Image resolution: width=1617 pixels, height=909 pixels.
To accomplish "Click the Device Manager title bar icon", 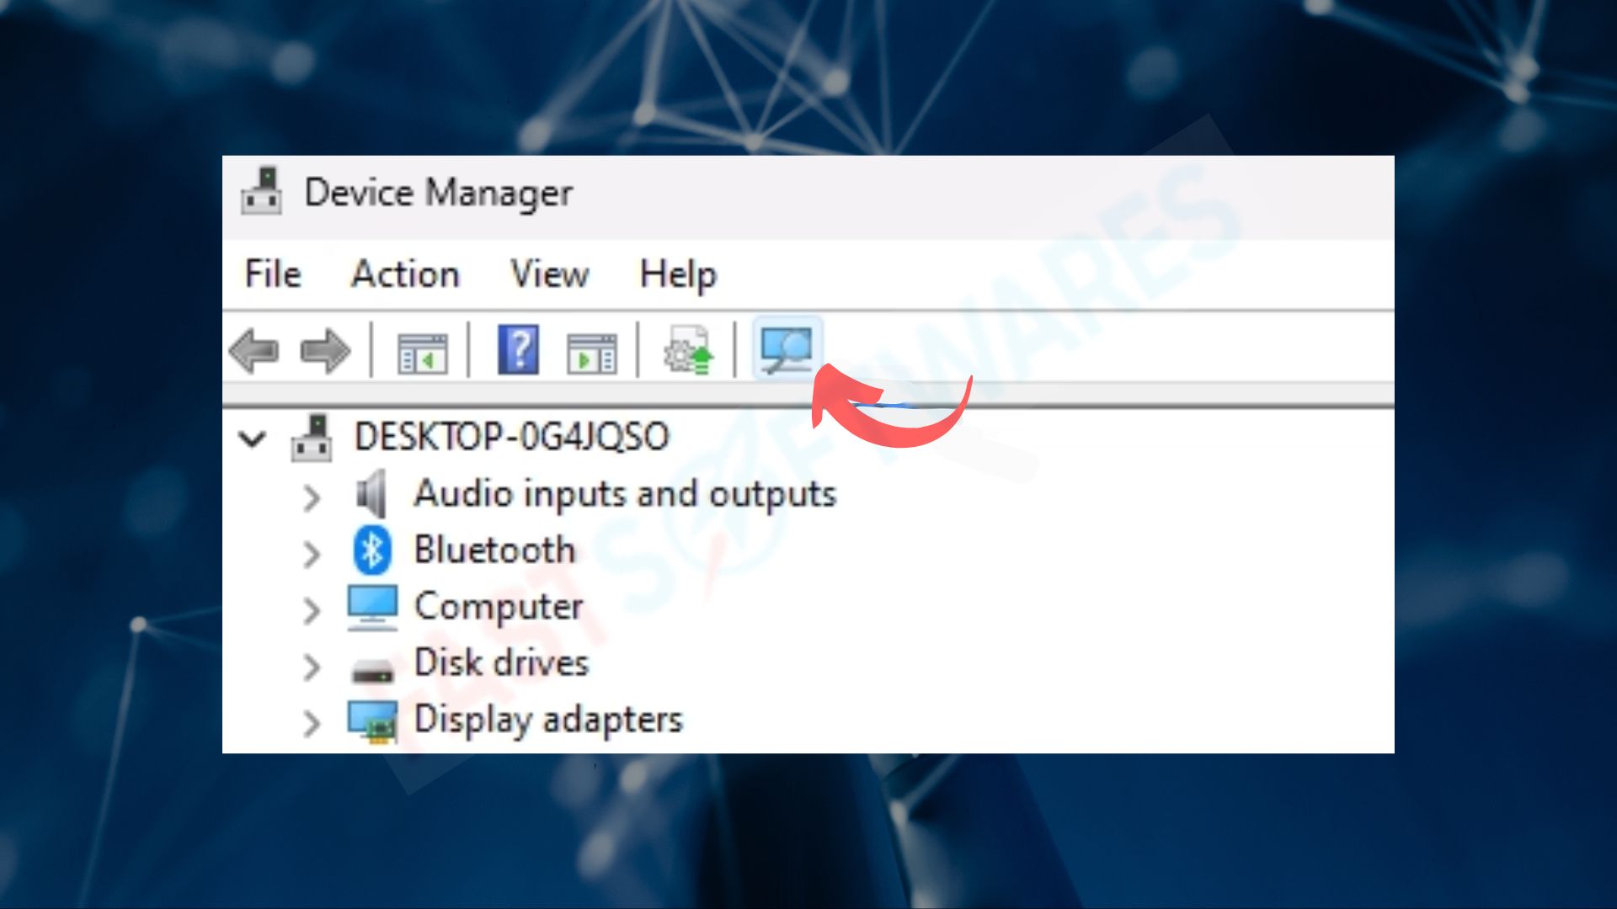I will click(x=262, y=191).
